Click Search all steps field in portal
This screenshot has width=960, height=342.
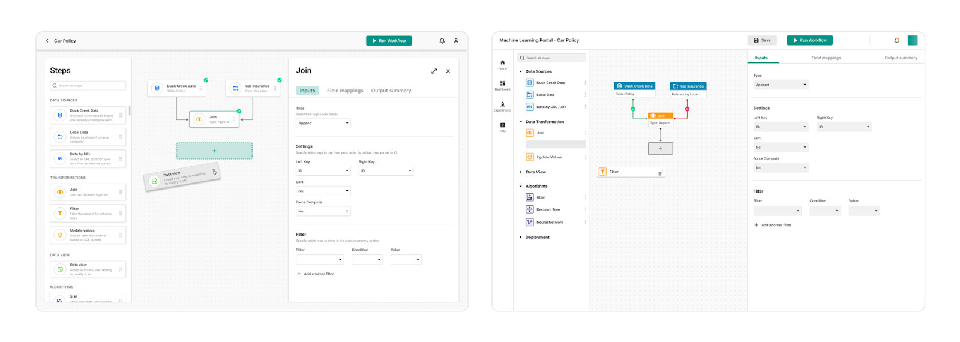tap(552, 58)
